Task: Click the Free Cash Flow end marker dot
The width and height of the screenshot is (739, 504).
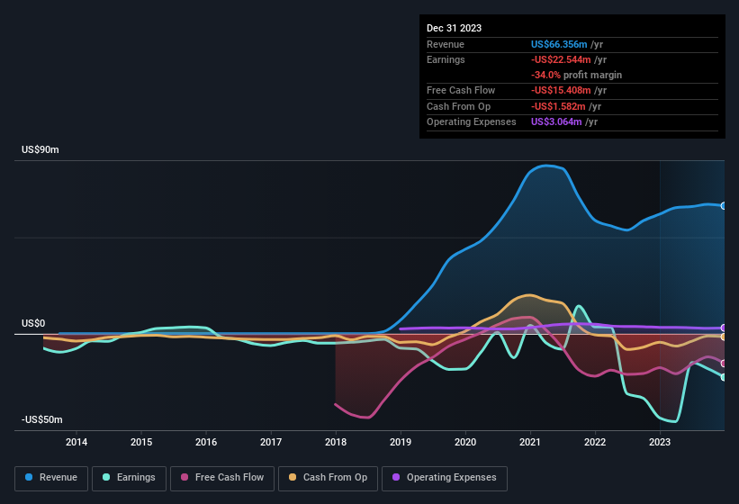Action: tap(724, 364)
